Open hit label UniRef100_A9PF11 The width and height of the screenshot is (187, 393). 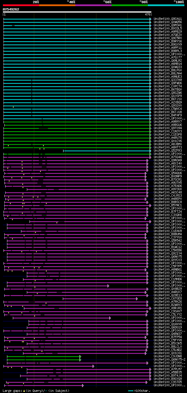click(168, 48)
